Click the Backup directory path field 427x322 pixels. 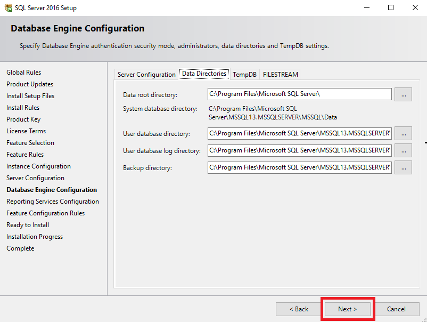tap(300, 167)
